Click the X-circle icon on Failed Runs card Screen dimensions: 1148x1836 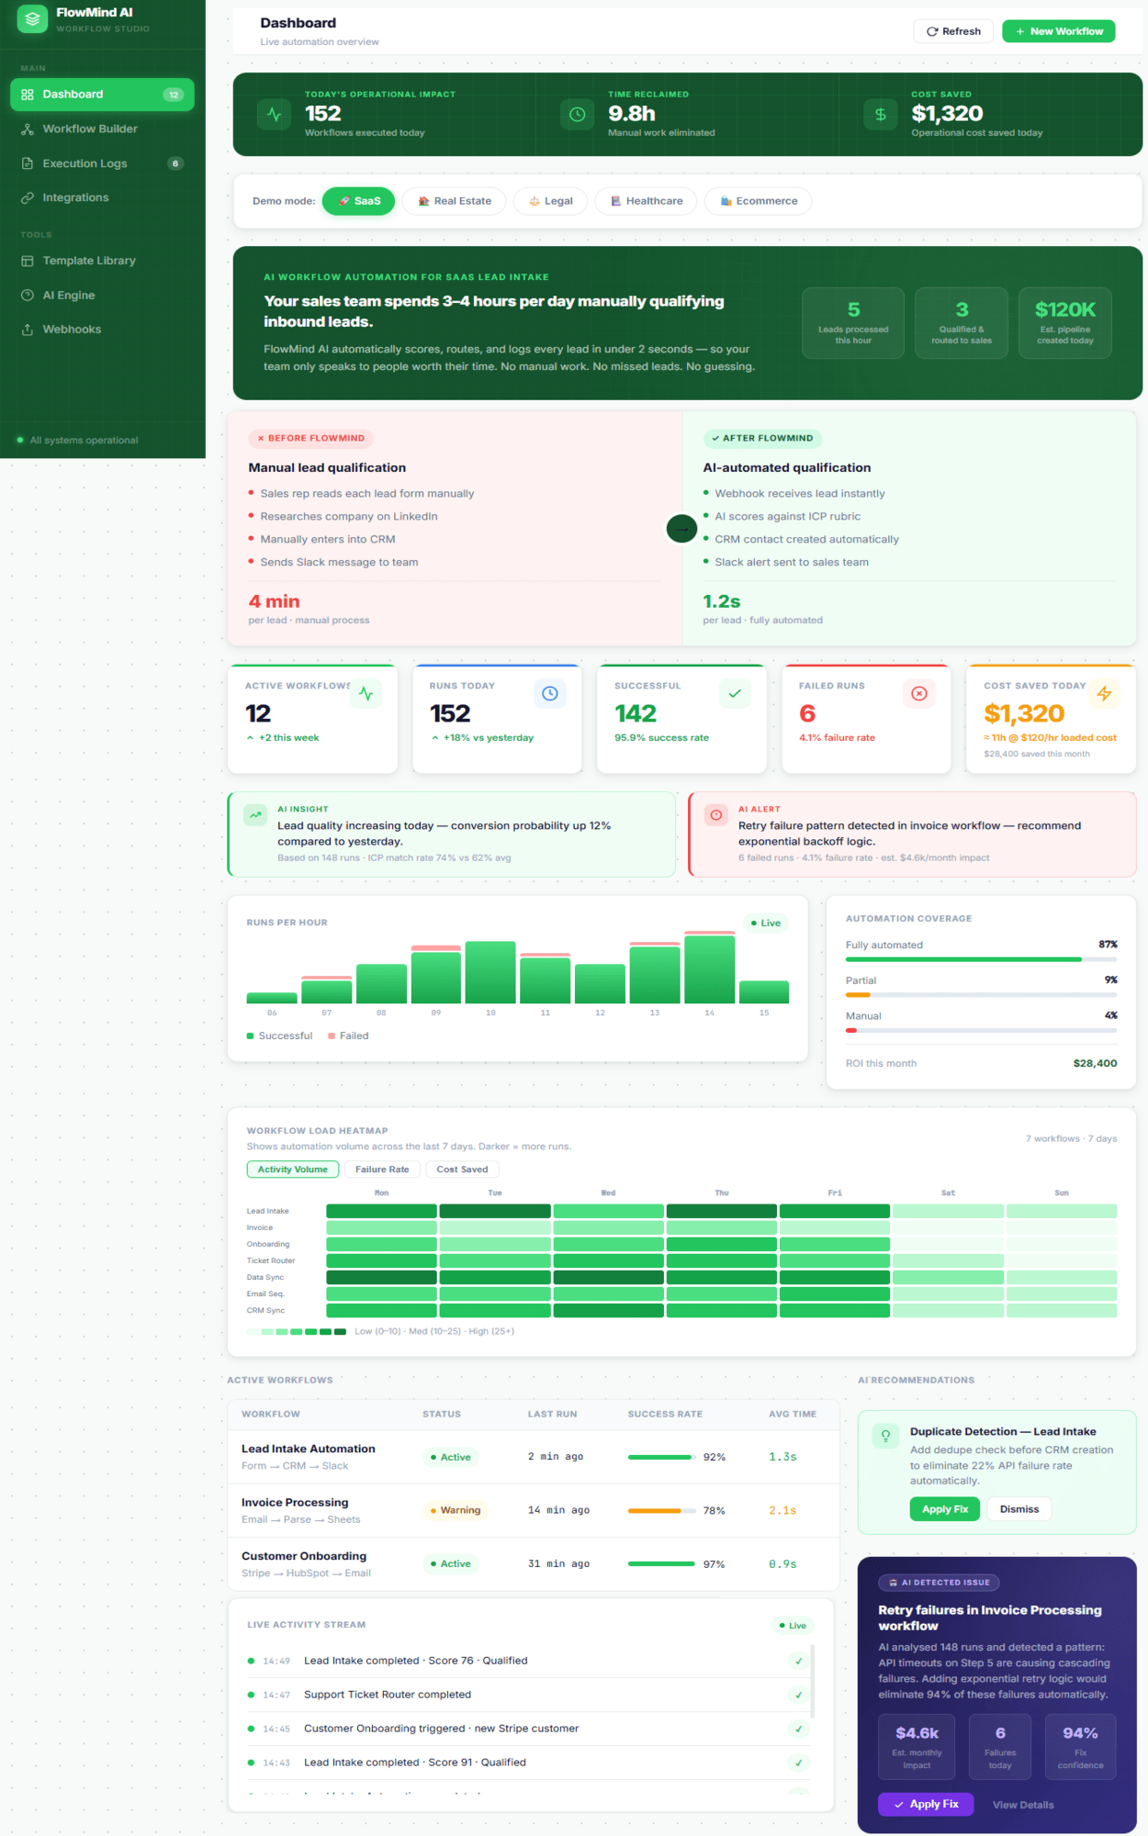[x=919, y=694]
